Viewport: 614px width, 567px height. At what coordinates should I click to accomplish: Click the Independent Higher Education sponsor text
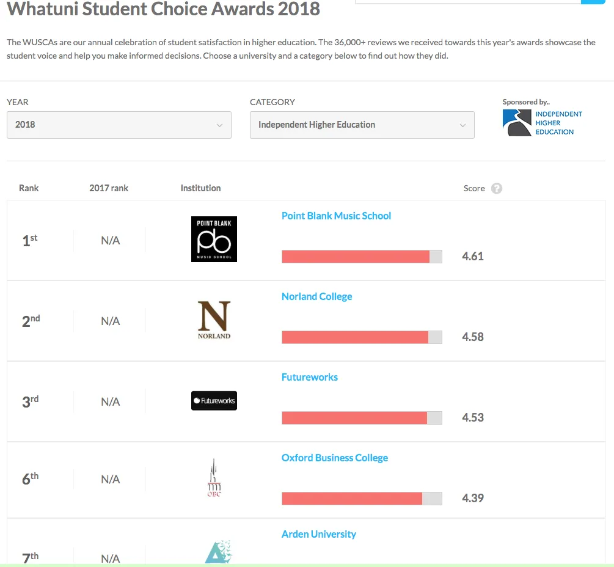(558, 123)
